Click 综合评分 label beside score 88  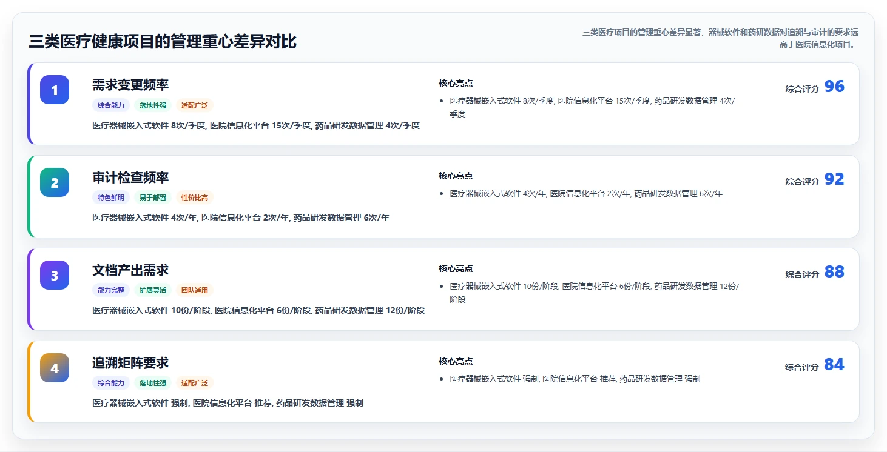coord(802,274)
